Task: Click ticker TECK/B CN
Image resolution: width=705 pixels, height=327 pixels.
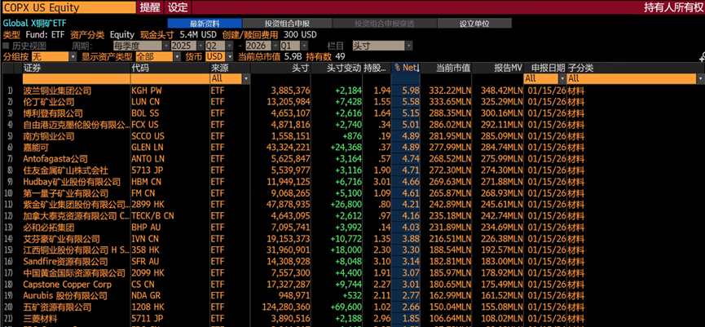Action: tap(152, 216)
